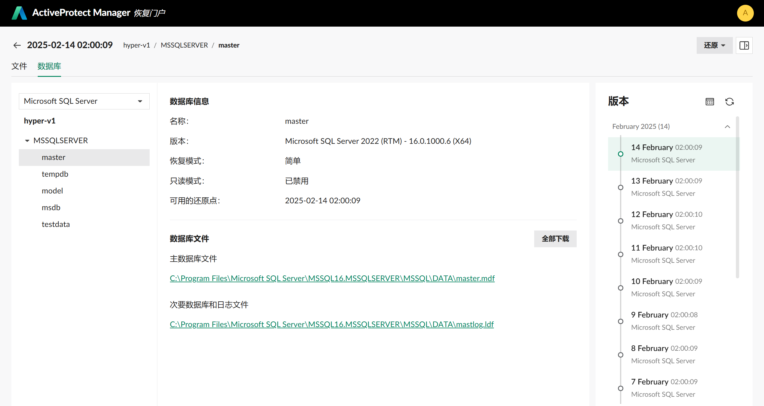Select the msdb database

[x=84, y=207]
